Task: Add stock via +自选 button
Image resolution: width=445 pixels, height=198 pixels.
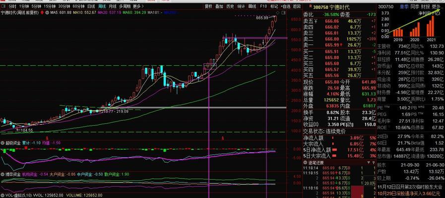Action: [285, 6]
